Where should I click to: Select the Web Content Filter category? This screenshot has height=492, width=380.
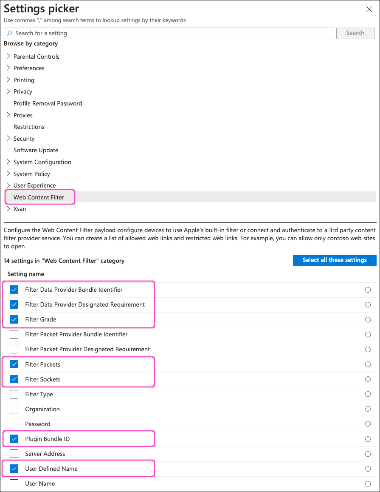tap(39, 197)
